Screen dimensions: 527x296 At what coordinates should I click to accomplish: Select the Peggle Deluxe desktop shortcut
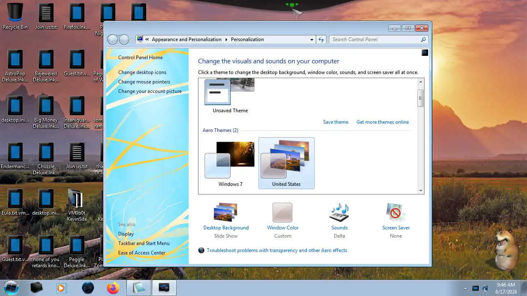(77, 252)
